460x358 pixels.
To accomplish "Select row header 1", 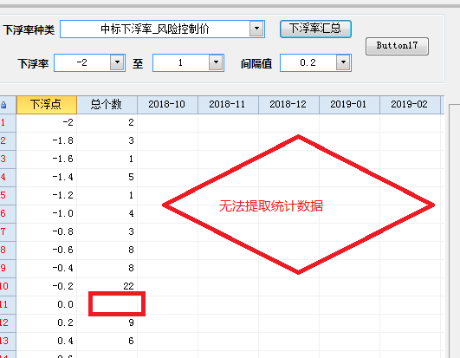I will point(8,123).
